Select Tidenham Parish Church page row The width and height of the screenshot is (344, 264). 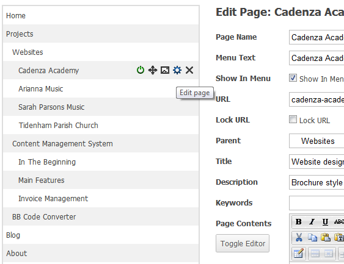(x=101, y=125)
